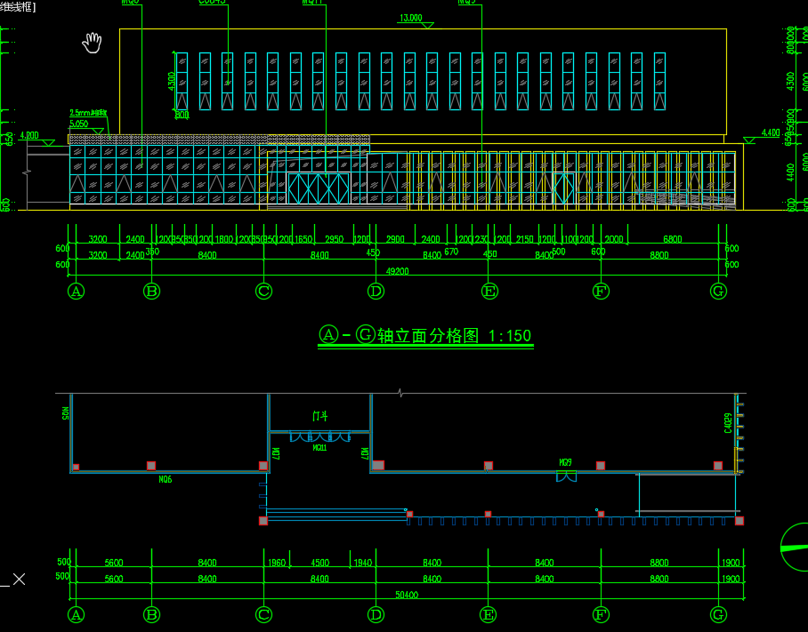Select the 50400 overall dimension text
Viewport: 808px width, 632px height.
(x=407, y=595)
